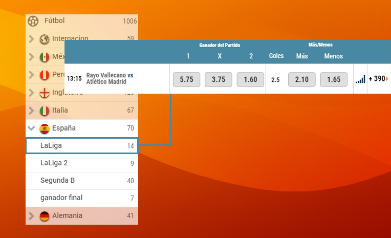The width and height of the screenshot is (391, 238).
Task: Click the Alemania event count 41
Action: click(131, 216)
